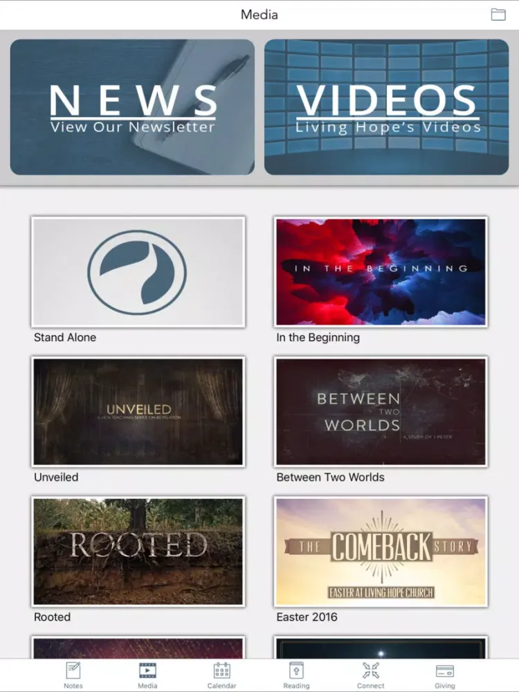Click the "Rooted" caption below the thumbnail

pos(52,617)
